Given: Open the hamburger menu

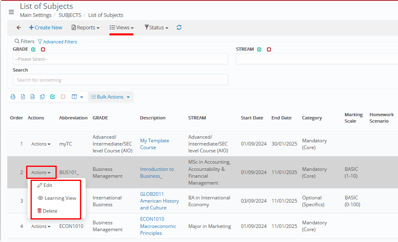Looking at the screenshot, I should point(11,12).
